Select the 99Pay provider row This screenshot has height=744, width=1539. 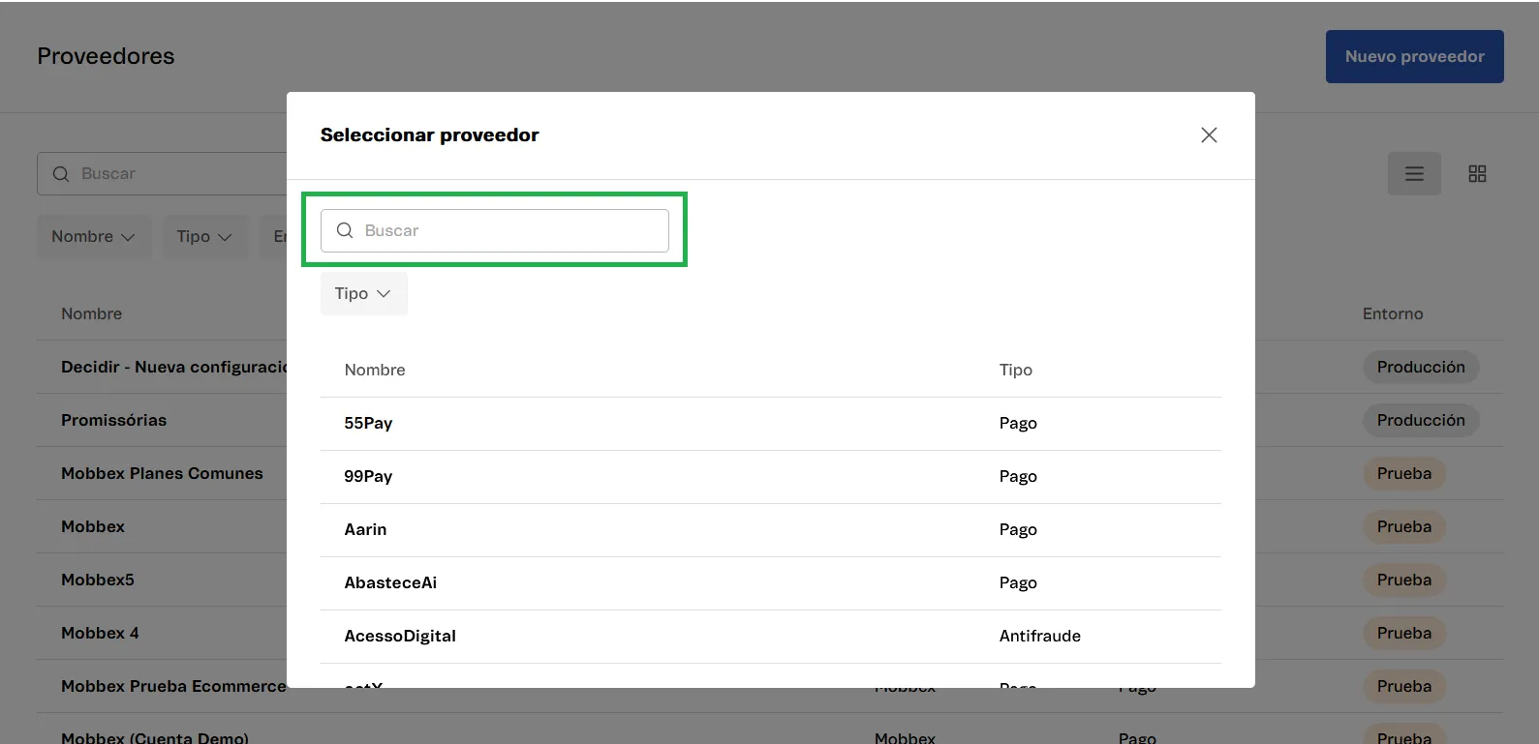coord(771,477)
